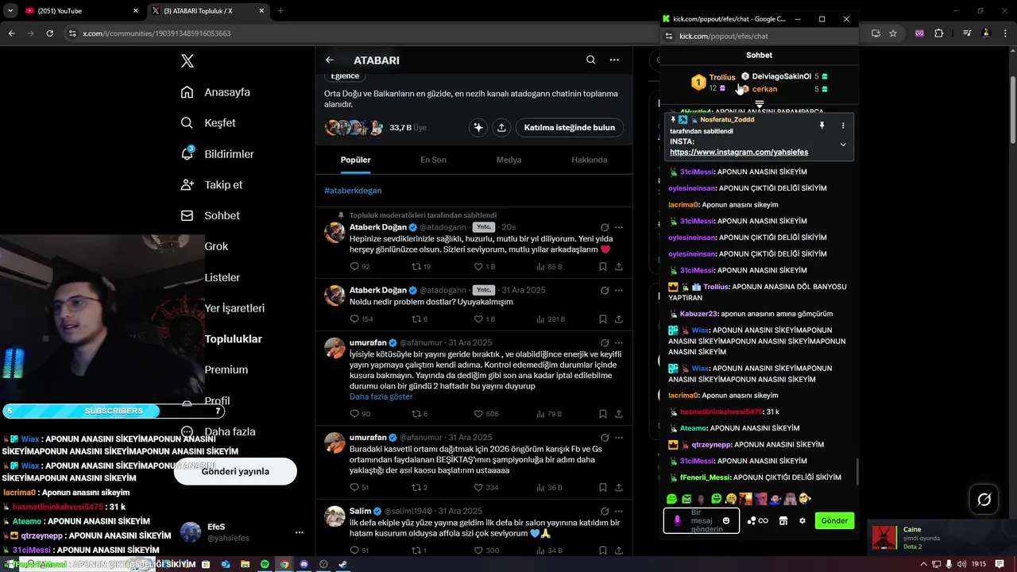1017x572 pixels.
Task: Search within the ATABARI community
Action: coord(590,60)
